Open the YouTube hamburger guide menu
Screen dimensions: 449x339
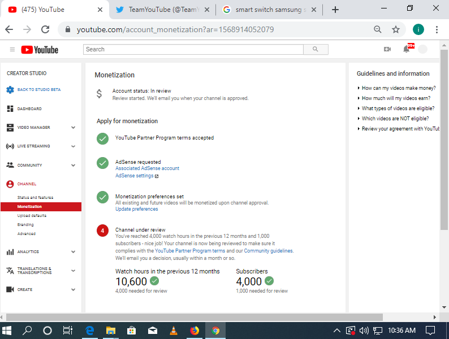coord(12,50)
